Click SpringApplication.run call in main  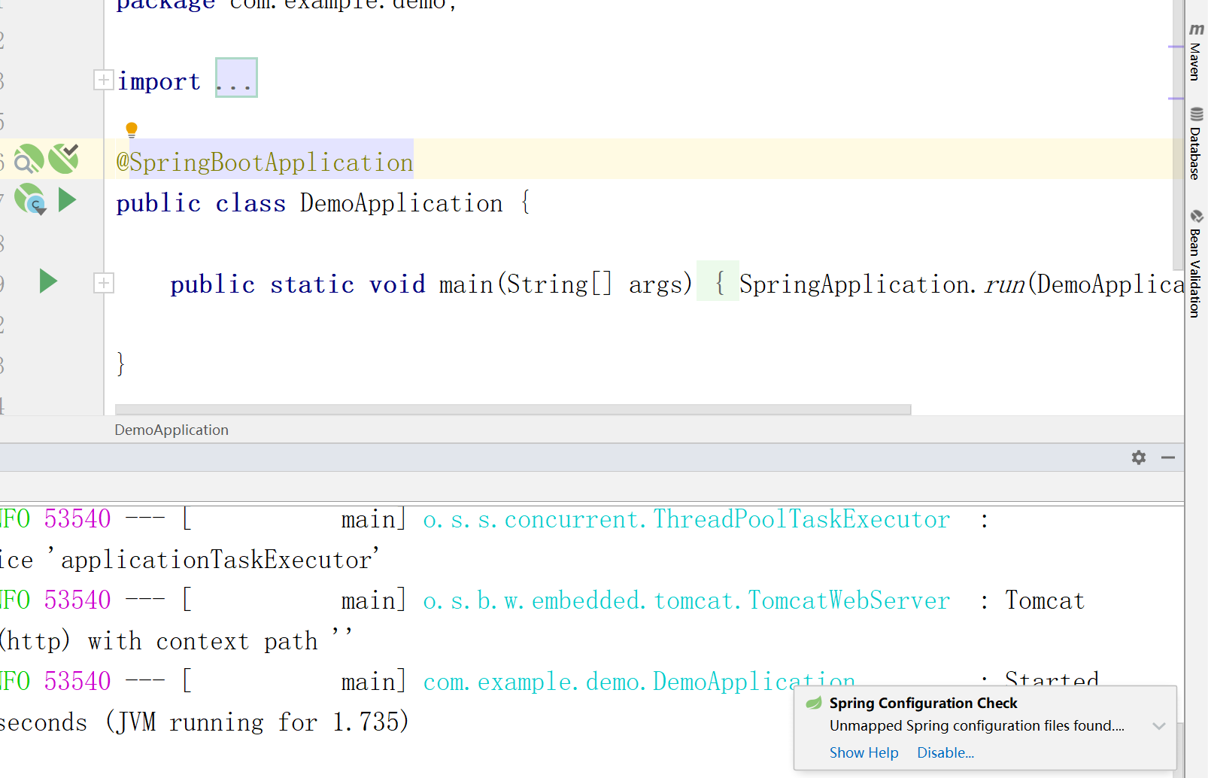pyautogui.click(x=882, y=284)
